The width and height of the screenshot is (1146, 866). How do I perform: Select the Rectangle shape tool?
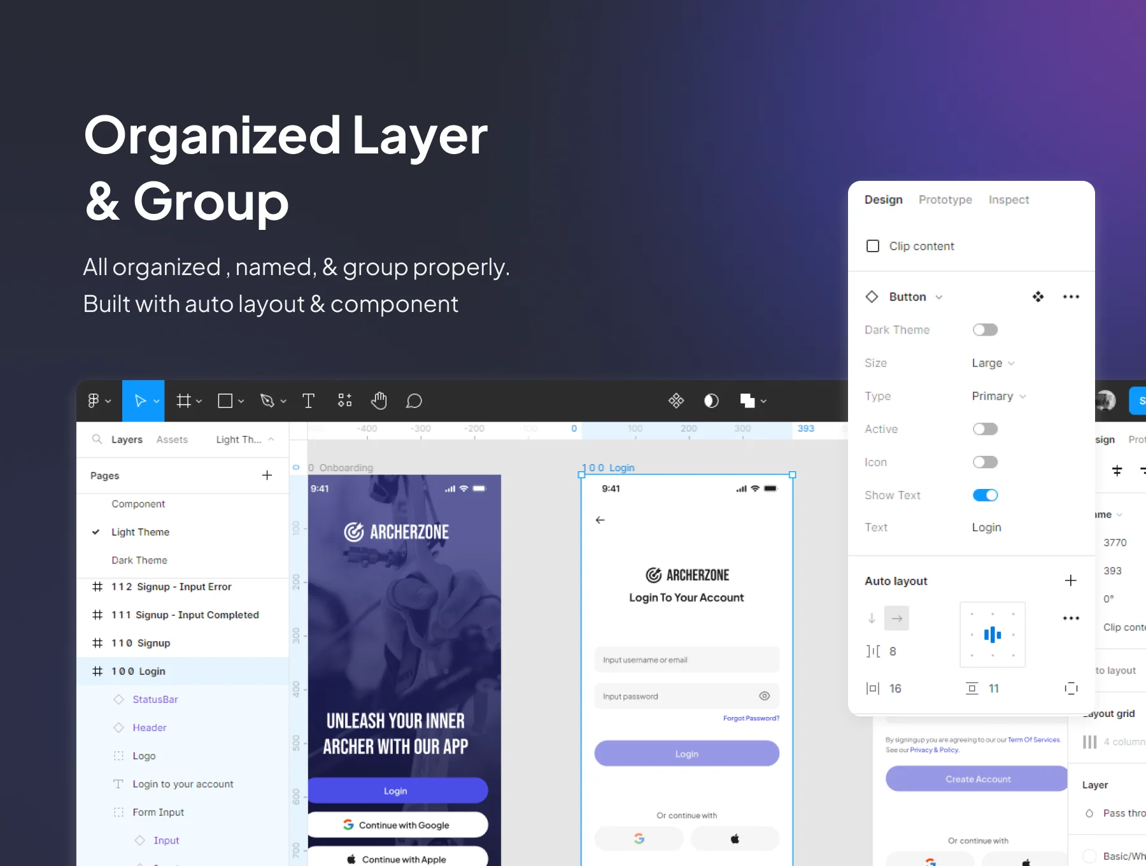click(225, 401)
